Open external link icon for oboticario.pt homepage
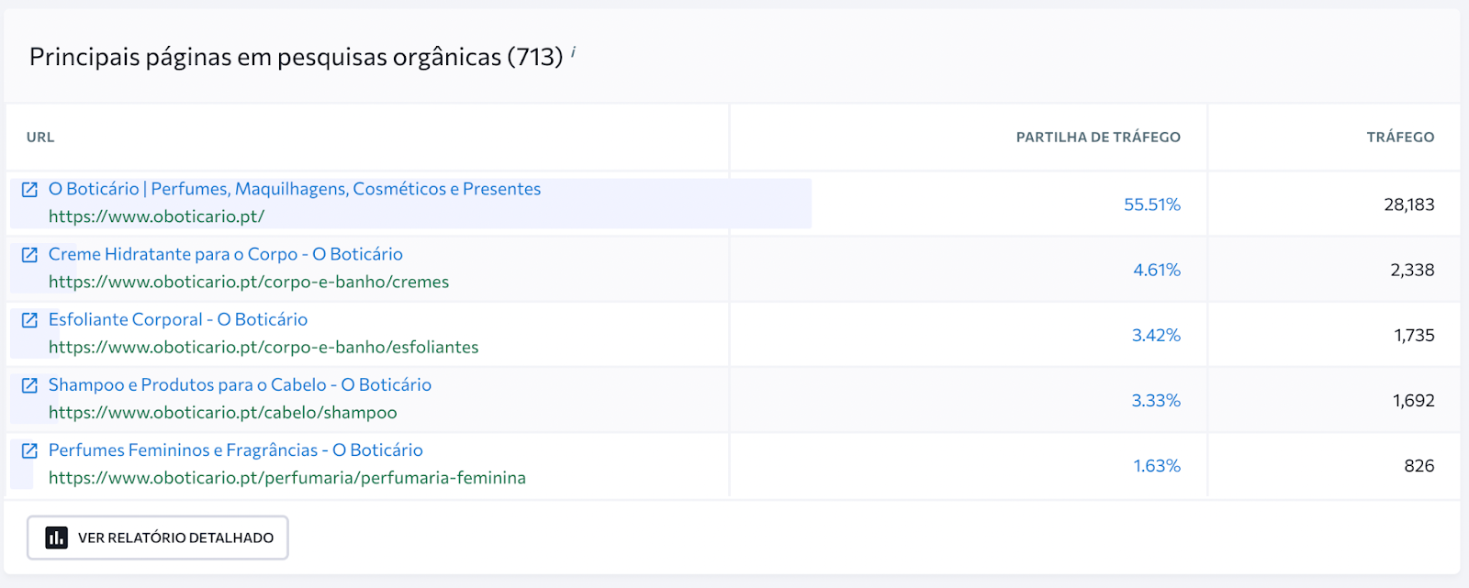Viewport: 1469px width, 588px height. pyautogui.click(x=29, y=189)
